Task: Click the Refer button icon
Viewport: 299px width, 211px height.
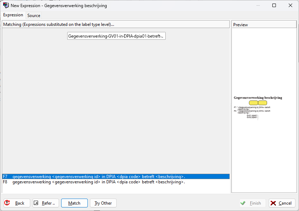Action: tap(36, 203)
